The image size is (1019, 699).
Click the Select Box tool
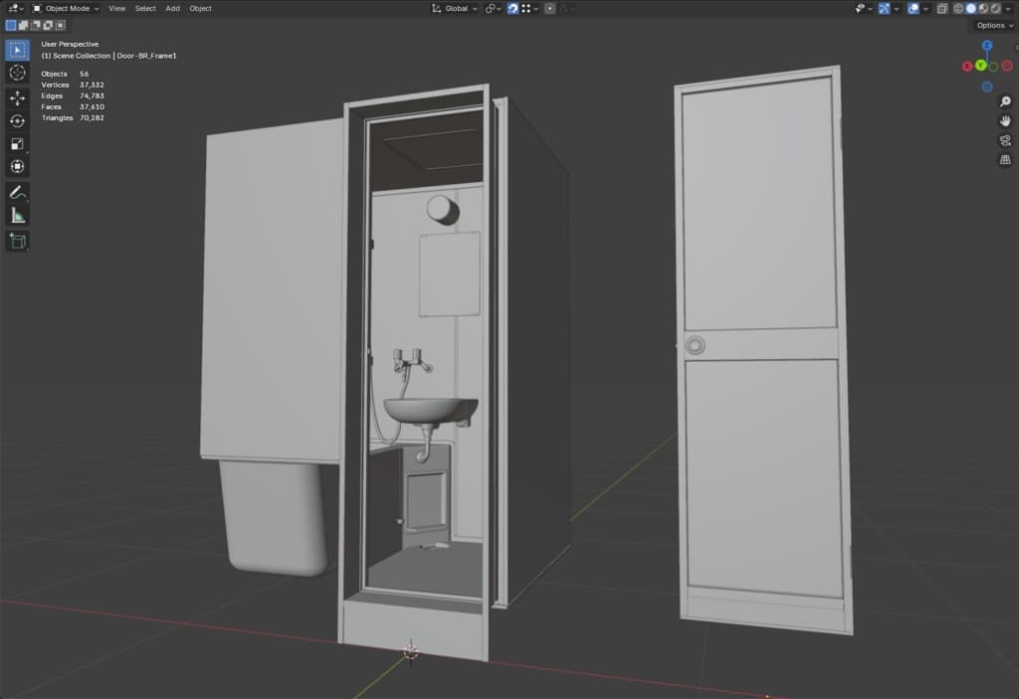point(17,50)
